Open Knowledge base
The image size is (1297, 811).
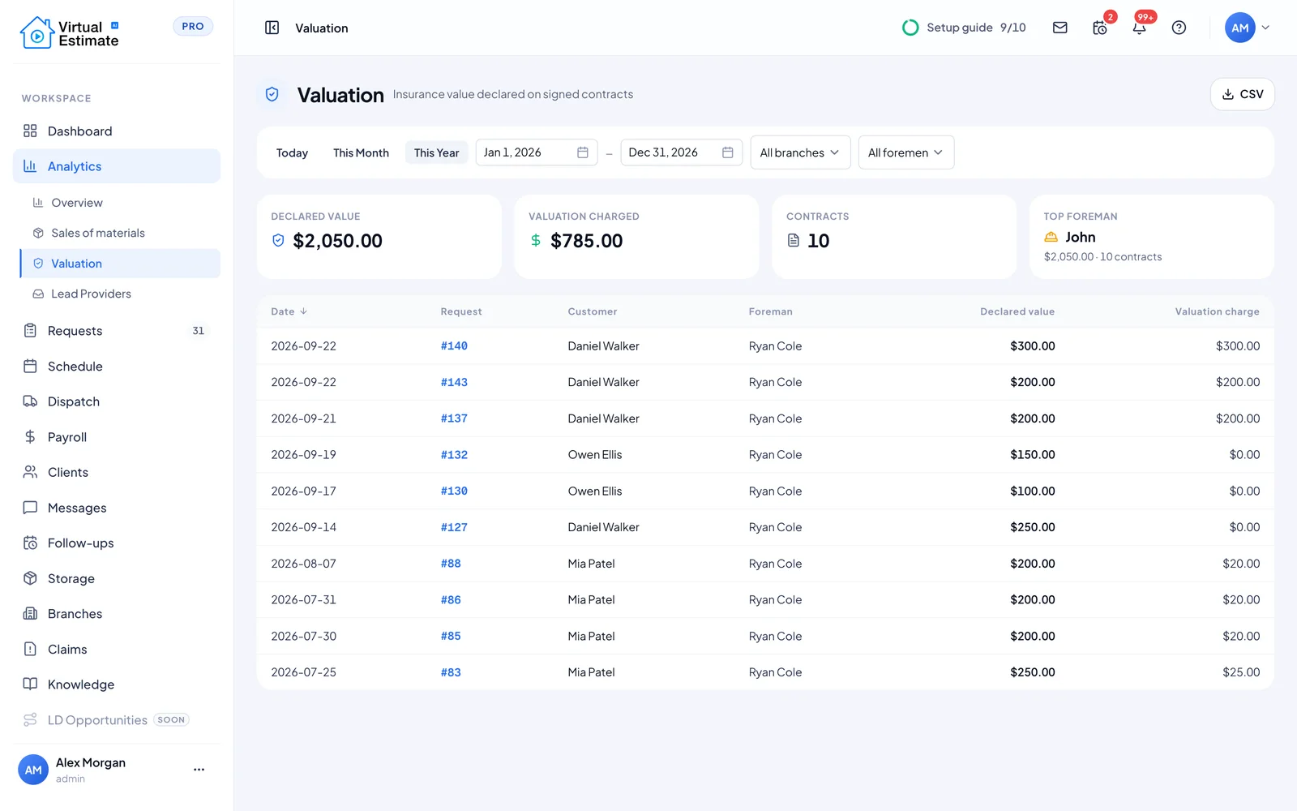(x=117, y=684)
